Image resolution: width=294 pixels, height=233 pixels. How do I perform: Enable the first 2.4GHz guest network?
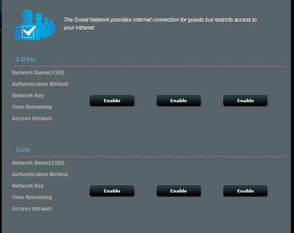(x=112, y=100)
